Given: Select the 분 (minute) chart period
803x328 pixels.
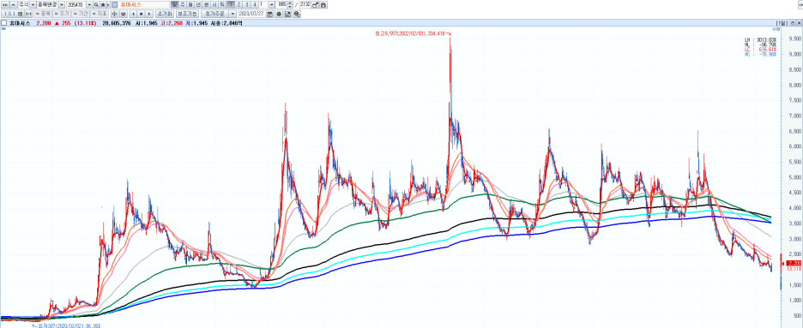Looking at the screenshot, I should tap(207, 4).
